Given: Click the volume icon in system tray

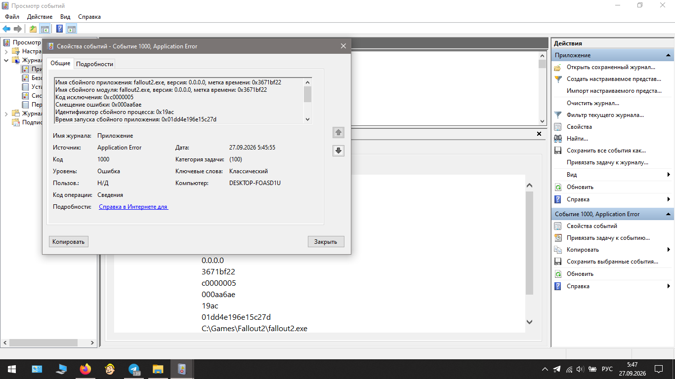Looking at the screenshot, I should pyautogui.click(x=580, y=369).
